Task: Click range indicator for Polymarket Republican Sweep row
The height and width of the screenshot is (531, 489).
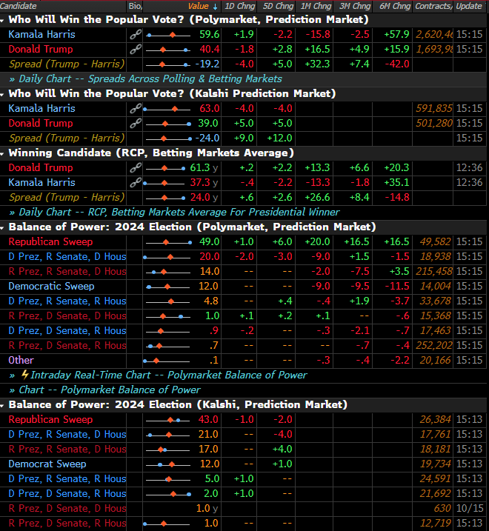Action: pos(167,242)
